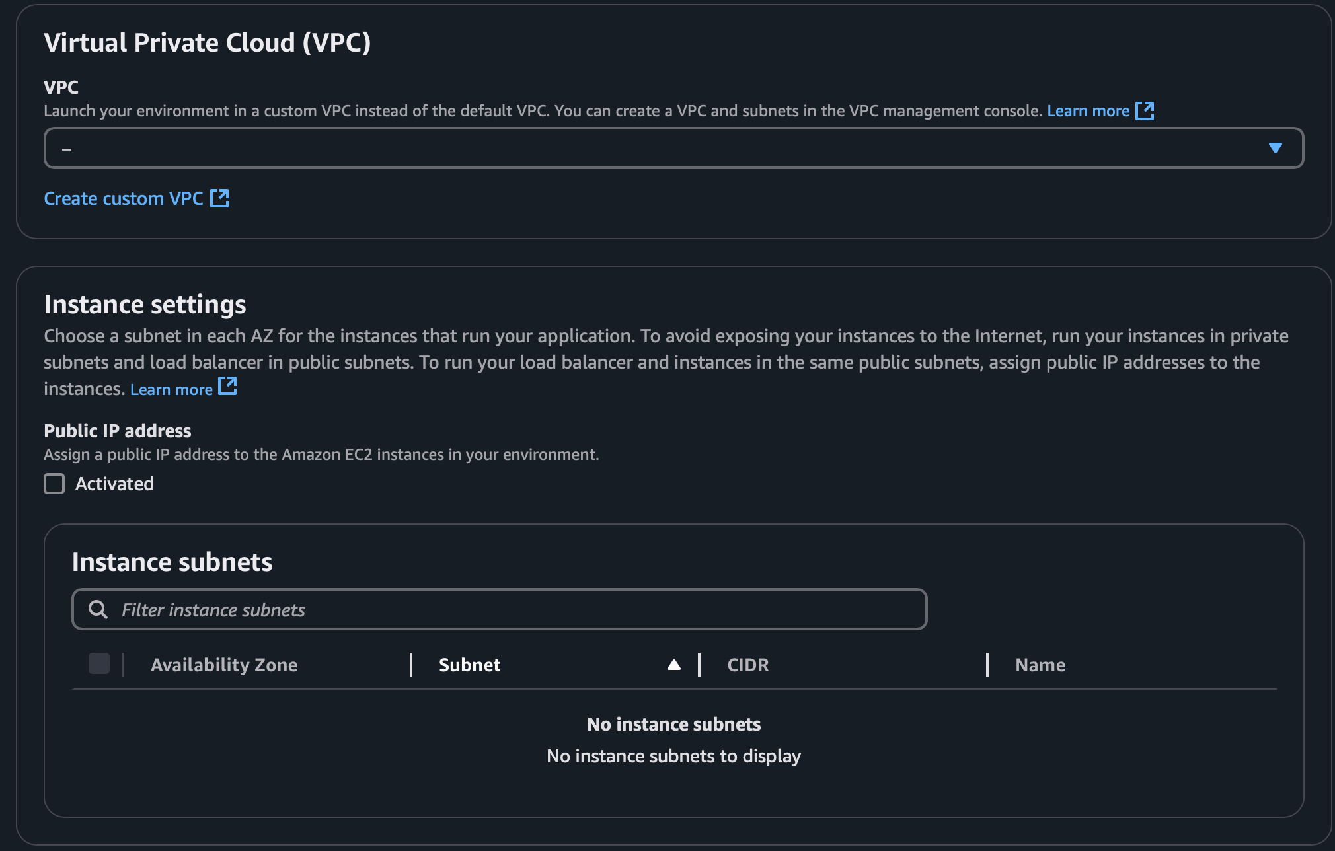Tick the select-all checkbox in subnets table

pos(99,663)
